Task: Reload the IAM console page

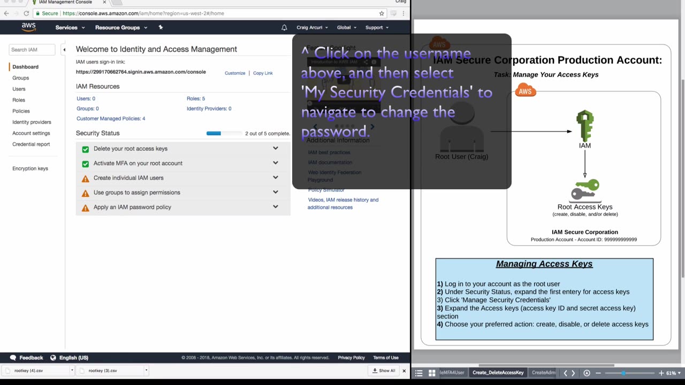Action: [26, 13]
